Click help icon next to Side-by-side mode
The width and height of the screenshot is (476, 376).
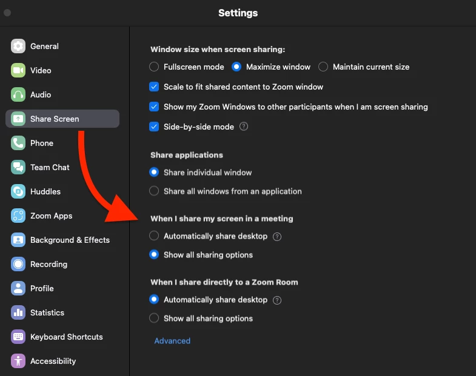click(244, 127)
